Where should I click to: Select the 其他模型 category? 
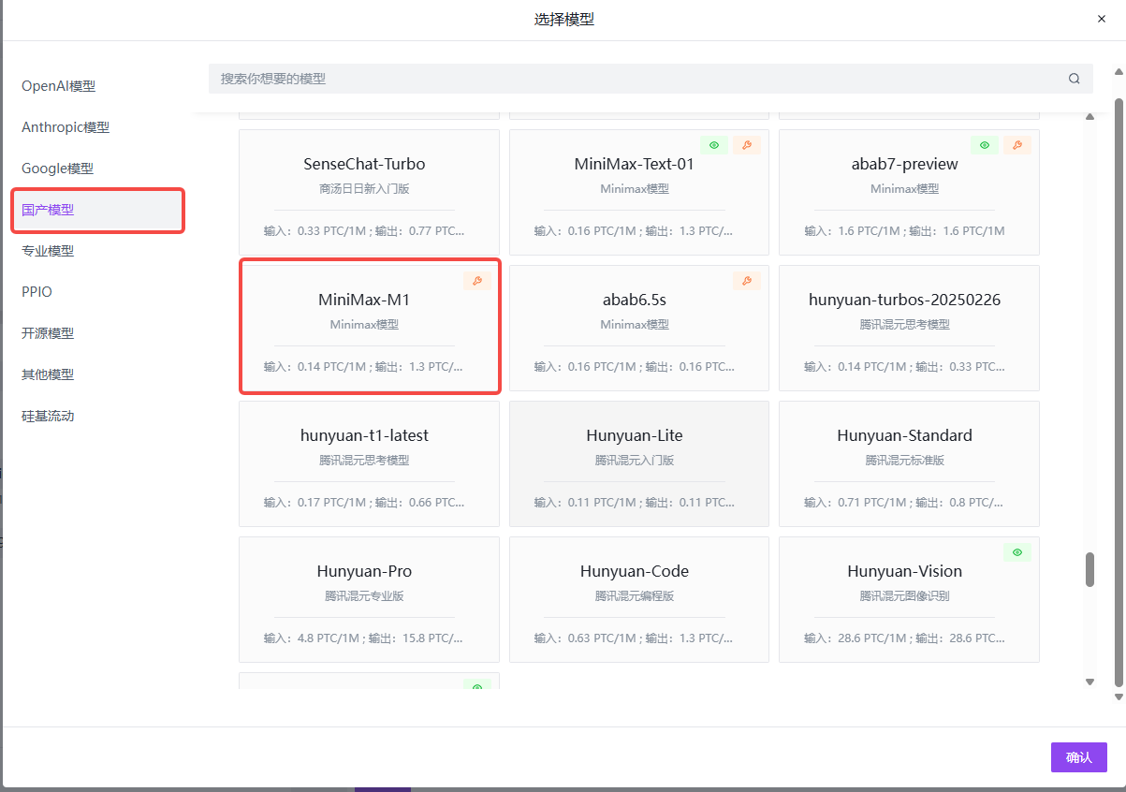tap(48, 374)
